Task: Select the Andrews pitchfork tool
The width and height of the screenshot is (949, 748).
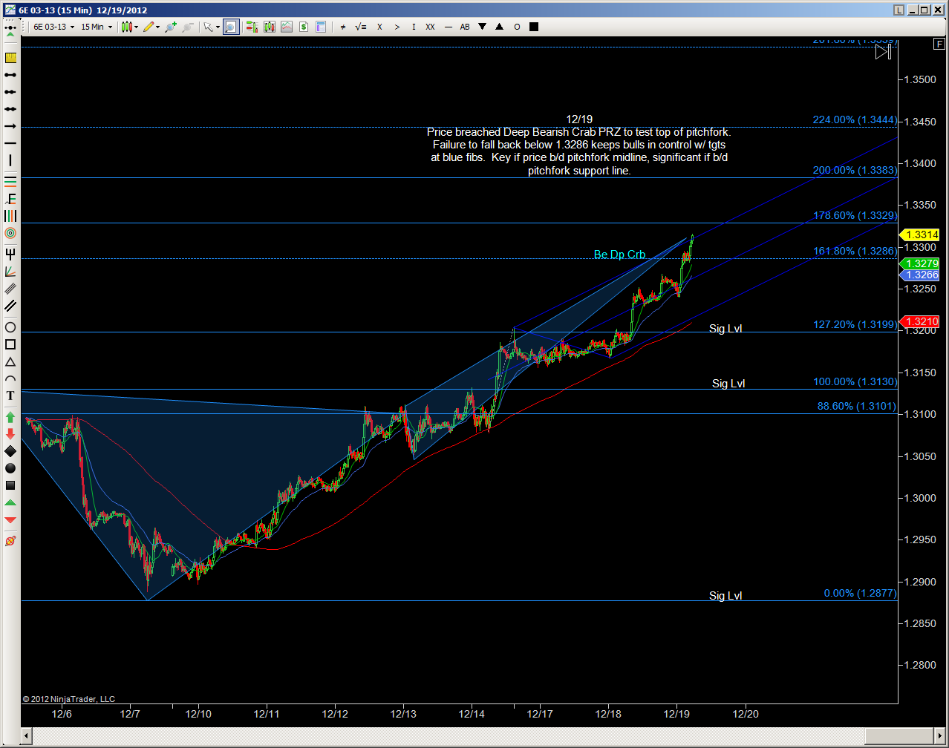Action: pos(10,254)
